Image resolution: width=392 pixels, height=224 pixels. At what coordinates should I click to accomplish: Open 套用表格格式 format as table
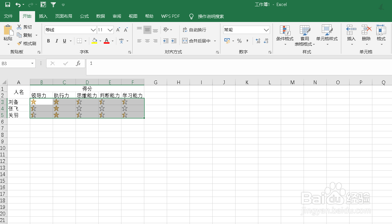(305, 35)
